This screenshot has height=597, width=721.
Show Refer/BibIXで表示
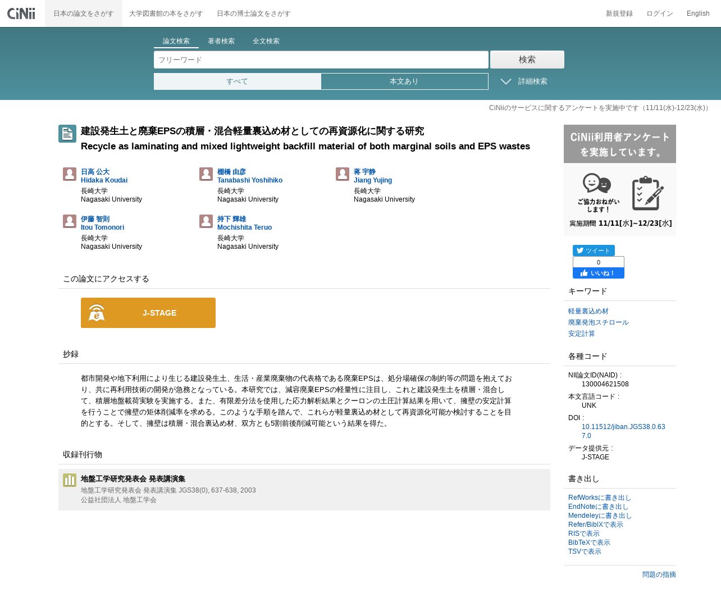point(596,525)
